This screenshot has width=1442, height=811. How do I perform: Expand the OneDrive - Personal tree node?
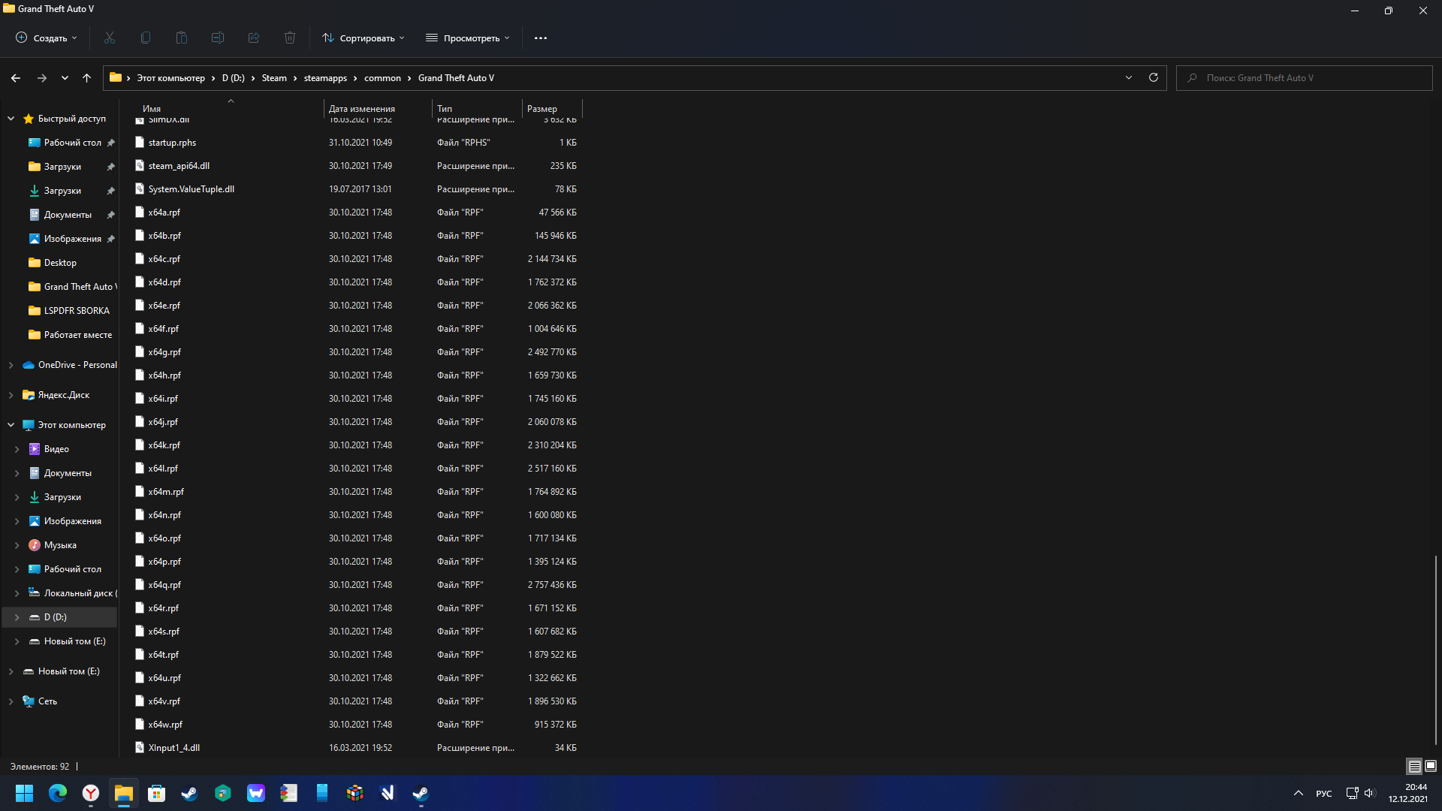pyautogui.click(x=11, y=365)
